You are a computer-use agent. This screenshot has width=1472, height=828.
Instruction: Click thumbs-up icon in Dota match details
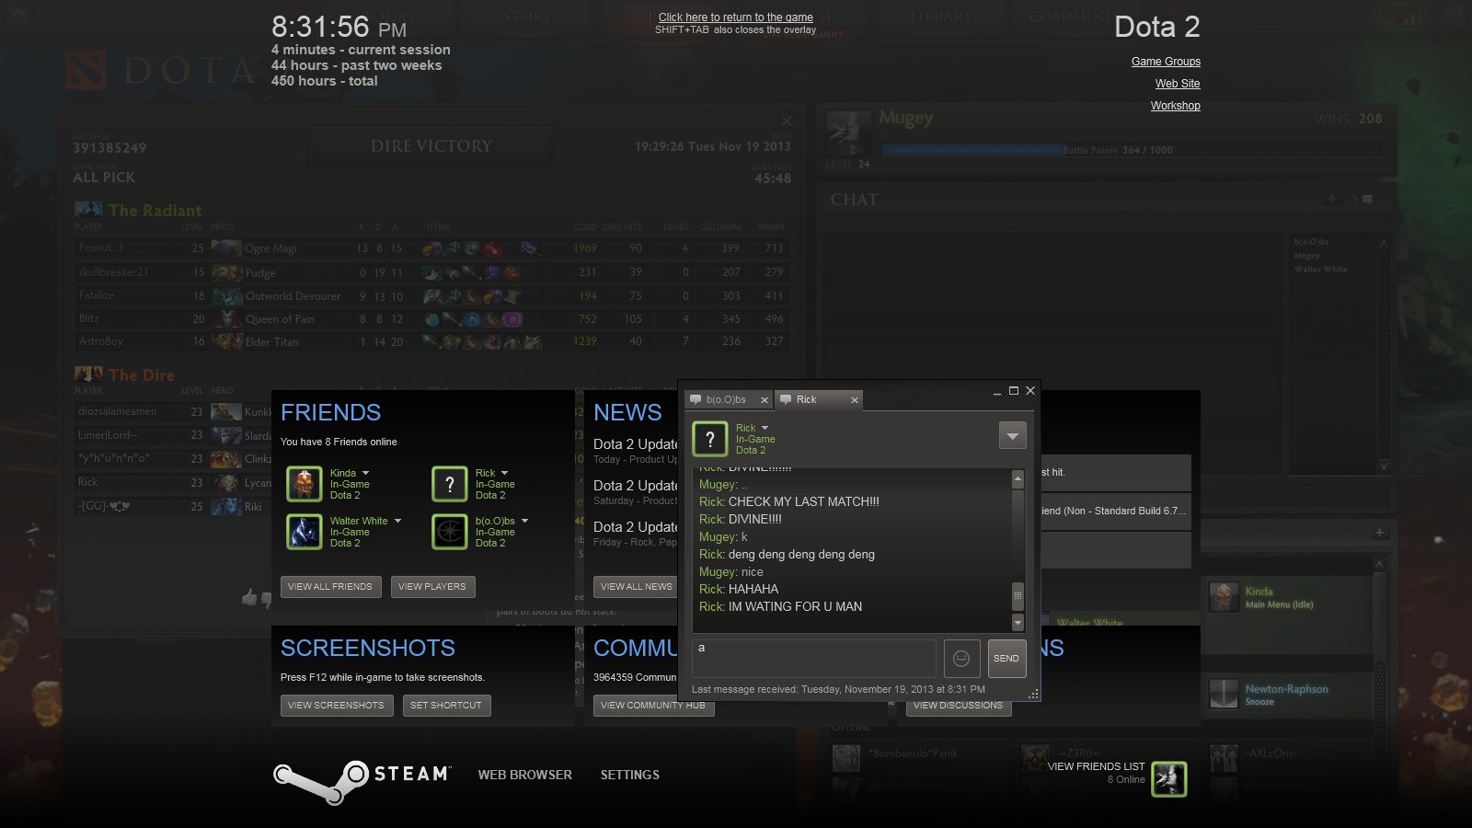pos(249,598)
